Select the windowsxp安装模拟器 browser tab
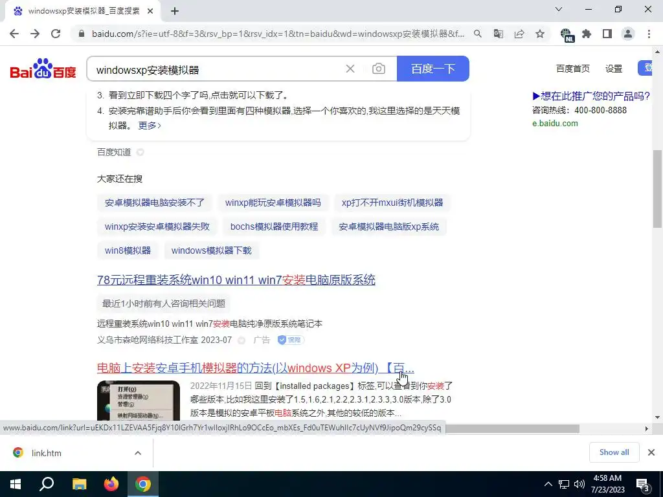 click(x=82, y=12)
